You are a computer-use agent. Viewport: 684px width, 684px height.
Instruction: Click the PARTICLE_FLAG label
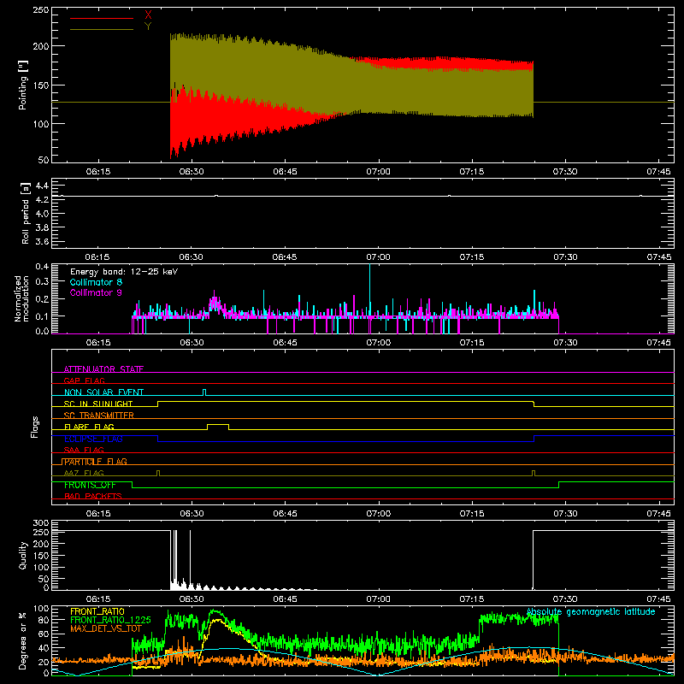click(x=96, y=462)
